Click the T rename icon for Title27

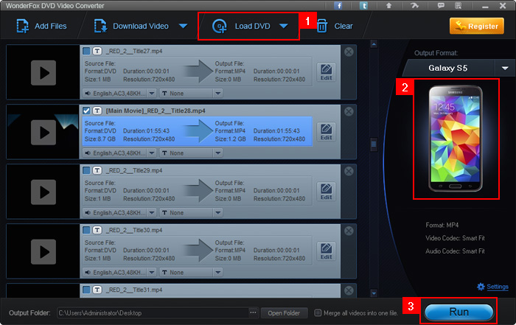point(97,51)
